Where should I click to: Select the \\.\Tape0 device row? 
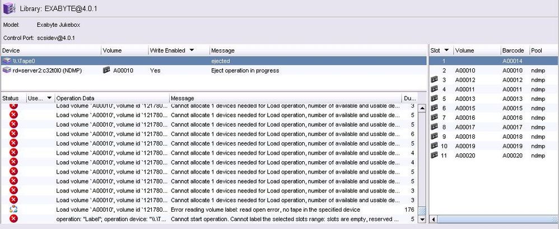(x=213, y=61)
